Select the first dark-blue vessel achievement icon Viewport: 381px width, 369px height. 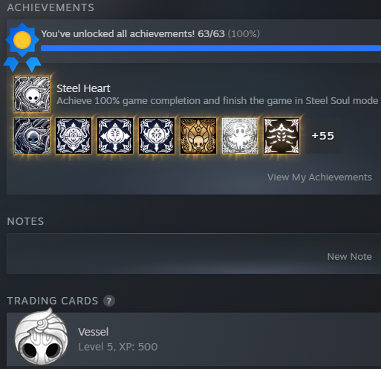tap(32, 136)
